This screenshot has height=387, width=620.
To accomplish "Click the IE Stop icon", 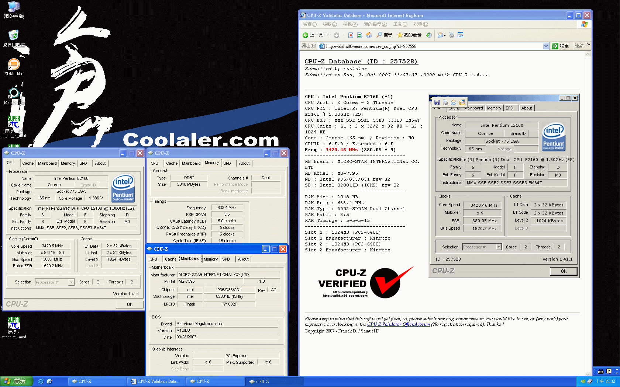I will 351,35.
